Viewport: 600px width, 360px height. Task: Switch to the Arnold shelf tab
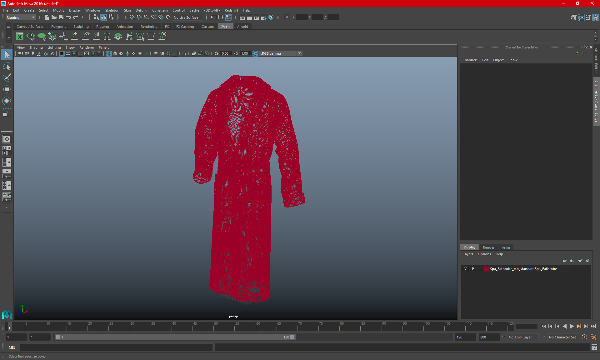pyautogui.click(x=242, y=27)
